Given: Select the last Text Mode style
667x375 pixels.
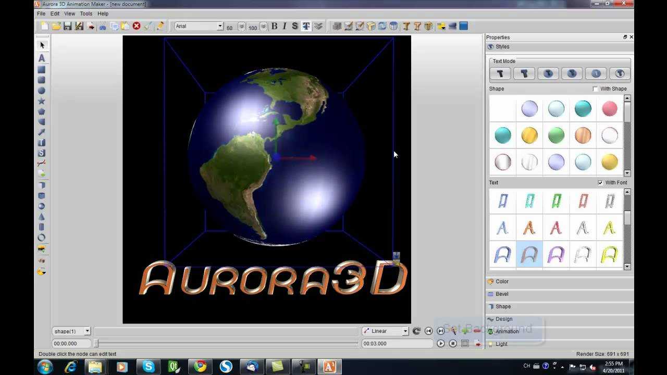Looking at the screenshot, I should click(x=620, y=74).
